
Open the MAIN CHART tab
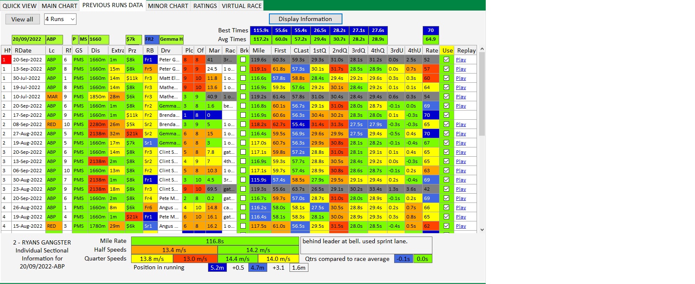pos(59,6)
